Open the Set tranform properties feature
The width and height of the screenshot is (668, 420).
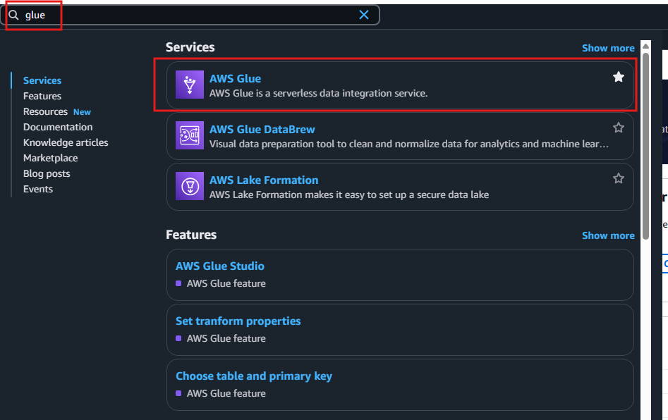[x=238, y=321]
